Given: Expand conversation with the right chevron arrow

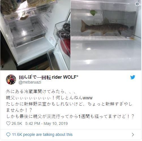Looking at the screenshot, I should tap(133, 134).
